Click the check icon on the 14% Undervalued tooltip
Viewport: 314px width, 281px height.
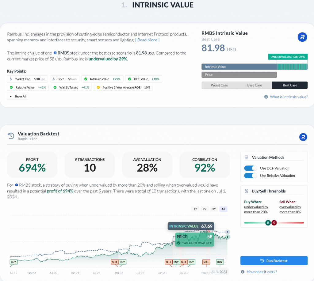pyautogui.click(x=179, y=243)
